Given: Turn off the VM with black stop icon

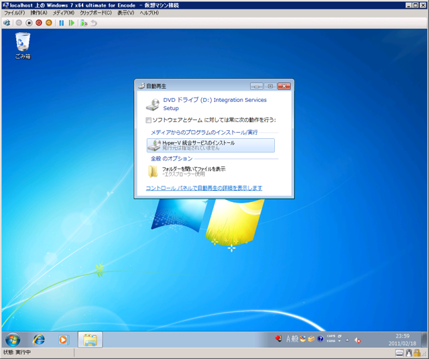Looking at the screenshot, I should (29, 23).
